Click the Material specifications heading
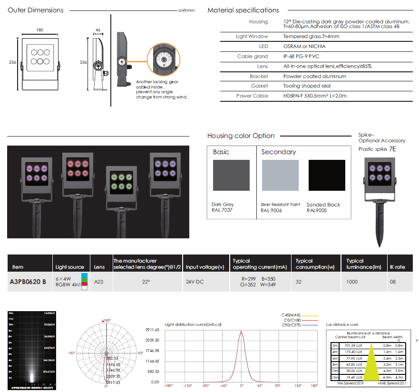Viewport: 419px width, 392px height. pyautogui.click(x=243, y=10)
